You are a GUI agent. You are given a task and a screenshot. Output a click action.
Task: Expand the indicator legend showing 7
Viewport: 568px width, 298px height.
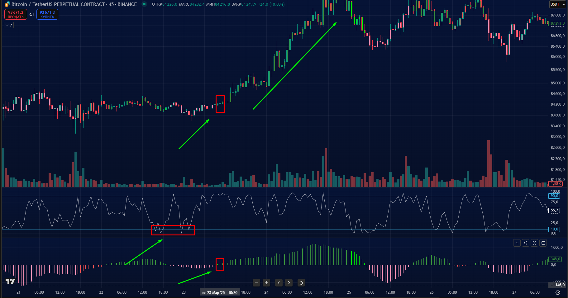click(9, 25)
